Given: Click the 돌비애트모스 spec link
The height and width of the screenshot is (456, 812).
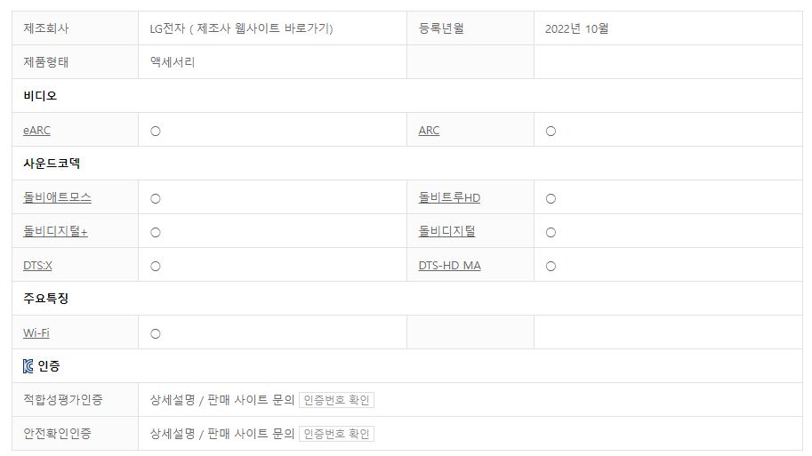Looking at the screenshot, I should pos(57,197).
